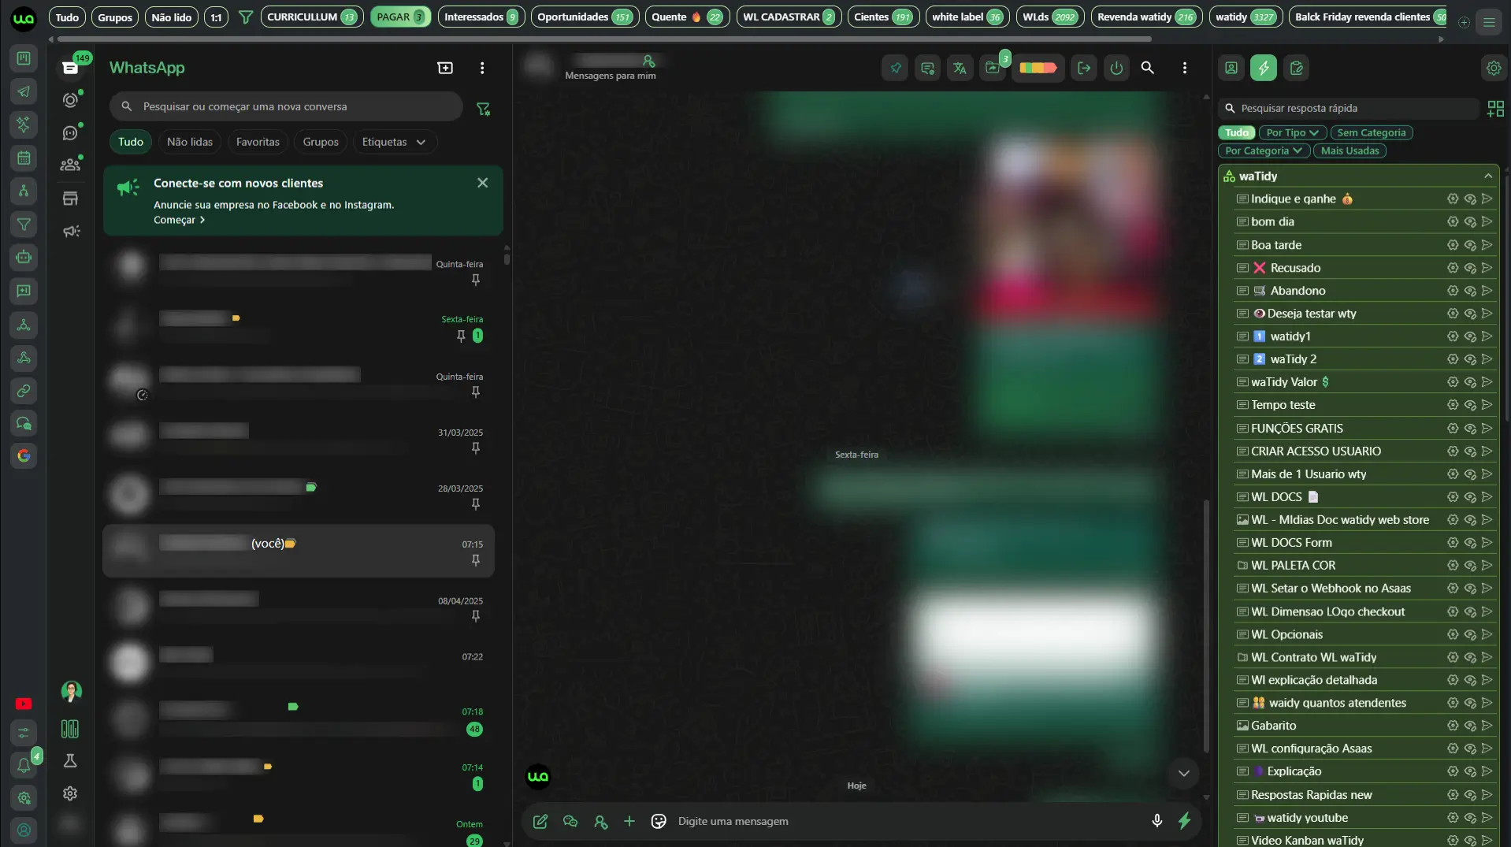Open chat header three-dots menu
1511x847 pixels.
coord(1184,68)
